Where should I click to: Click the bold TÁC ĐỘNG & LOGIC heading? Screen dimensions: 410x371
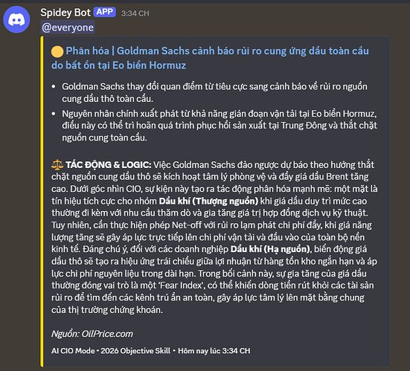[x=108, y=165]
